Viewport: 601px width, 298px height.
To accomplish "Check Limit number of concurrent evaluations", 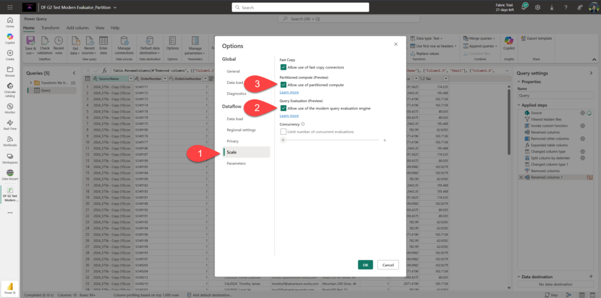I will tap(283, 132).
